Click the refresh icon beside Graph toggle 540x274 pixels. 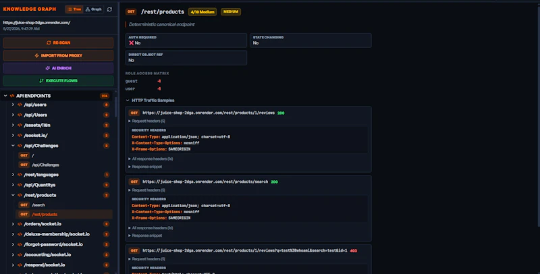tap(109, 9)
